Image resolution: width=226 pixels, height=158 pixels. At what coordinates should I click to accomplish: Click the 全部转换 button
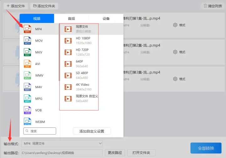[206, 148]
